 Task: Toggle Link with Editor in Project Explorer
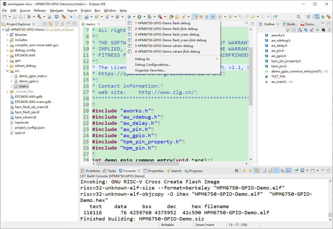click(x=50, y=24)
